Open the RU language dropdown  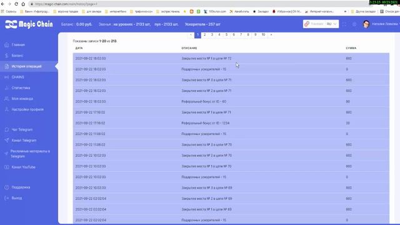point(331,24)
